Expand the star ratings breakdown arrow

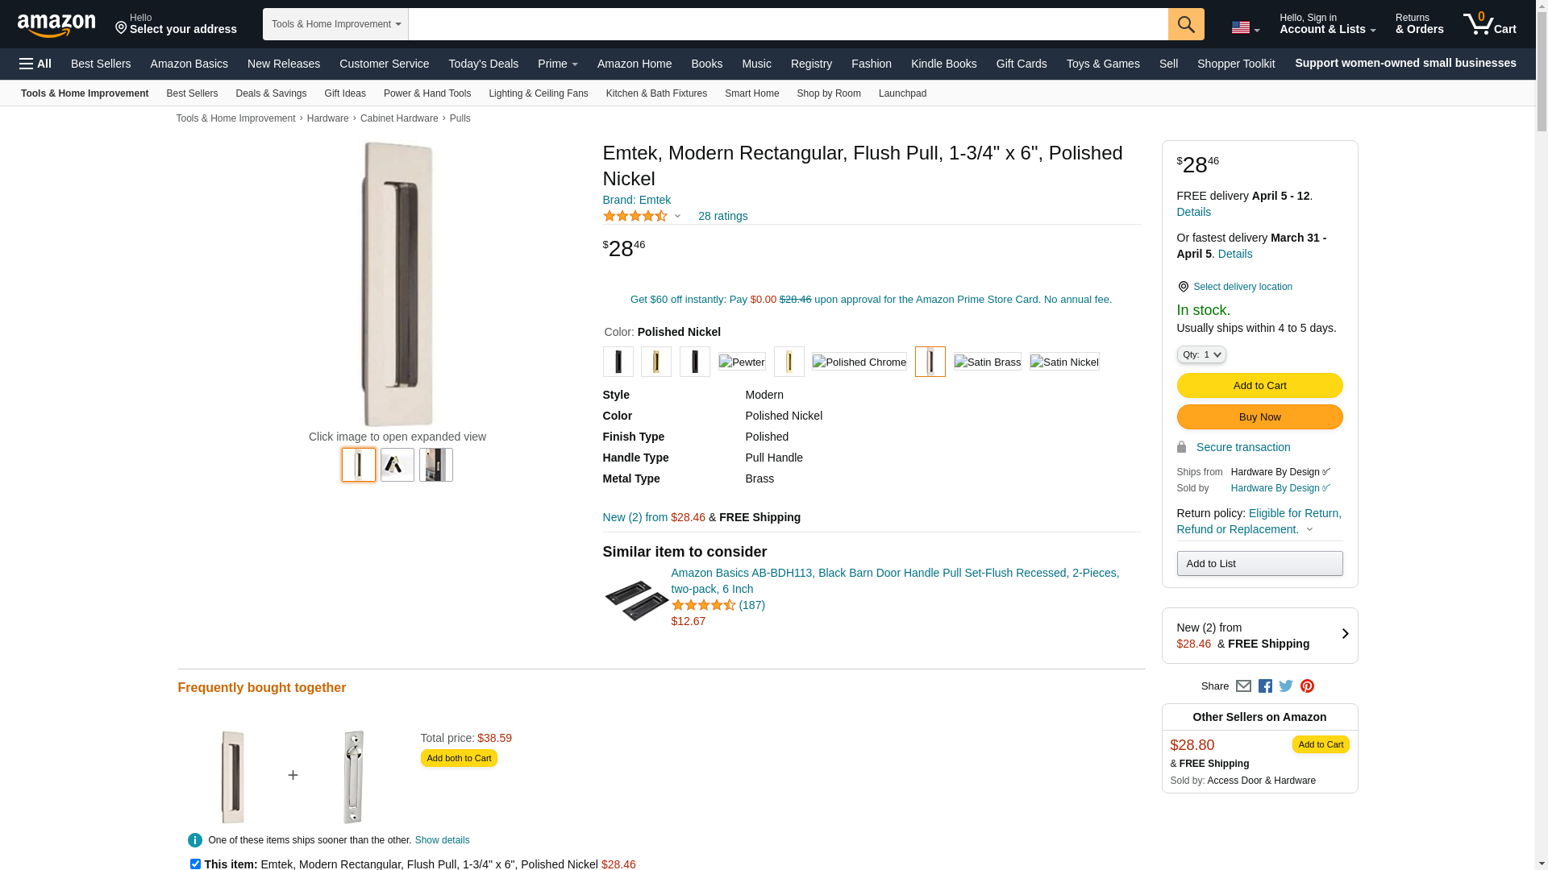click(677, 216)
